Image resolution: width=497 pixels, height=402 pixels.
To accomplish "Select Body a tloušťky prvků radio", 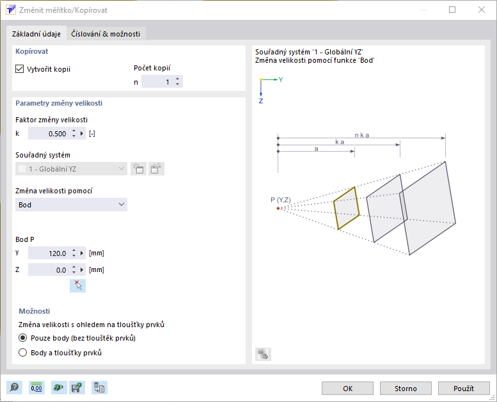I will point(23,353).
